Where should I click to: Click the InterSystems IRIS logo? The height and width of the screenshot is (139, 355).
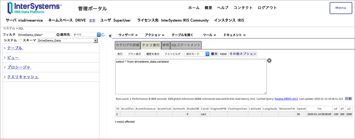[x=35, y=8]
